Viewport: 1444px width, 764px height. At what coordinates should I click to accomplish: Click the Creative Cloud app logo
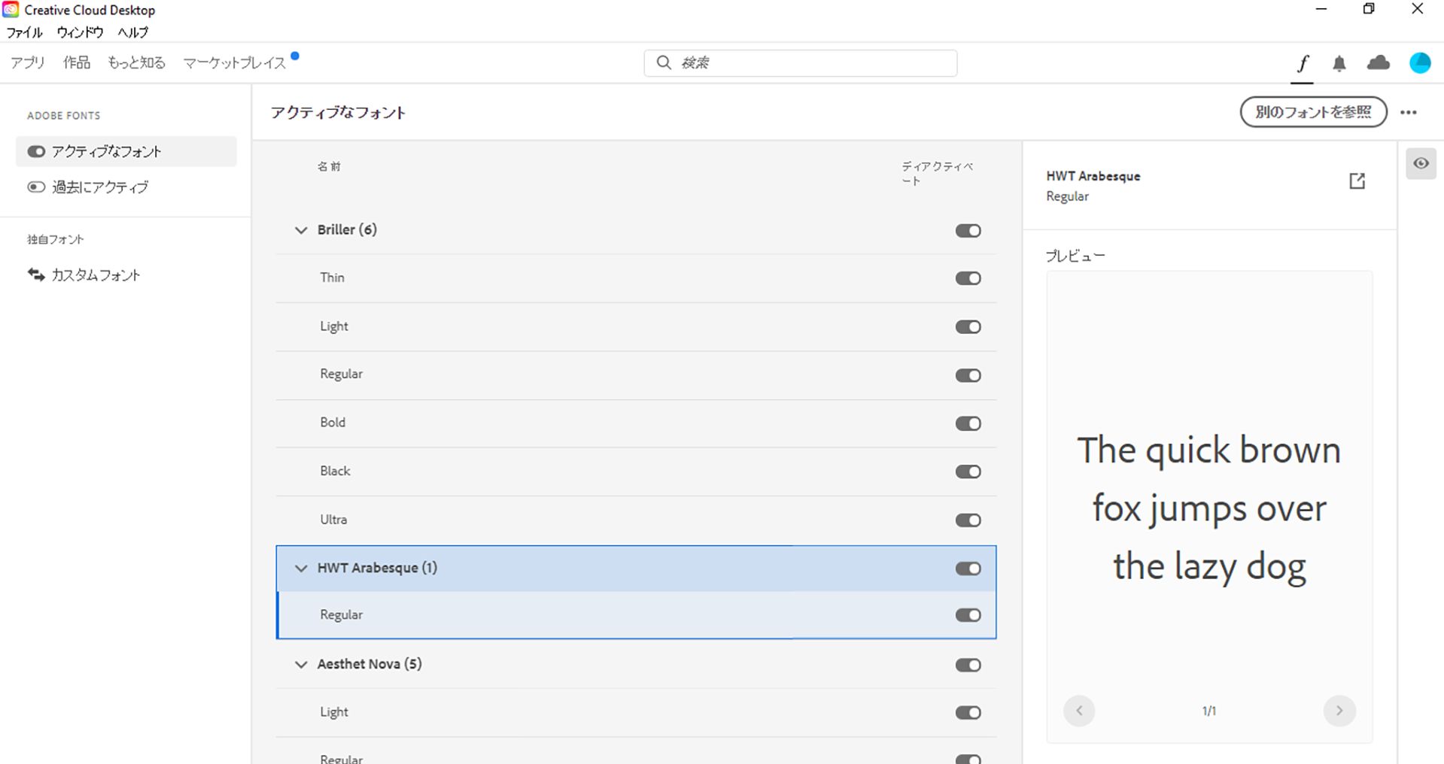pyautogui.click(x=11, y=10)
